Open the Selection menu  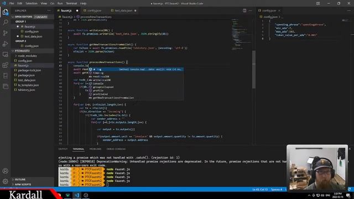coord(32,3)
